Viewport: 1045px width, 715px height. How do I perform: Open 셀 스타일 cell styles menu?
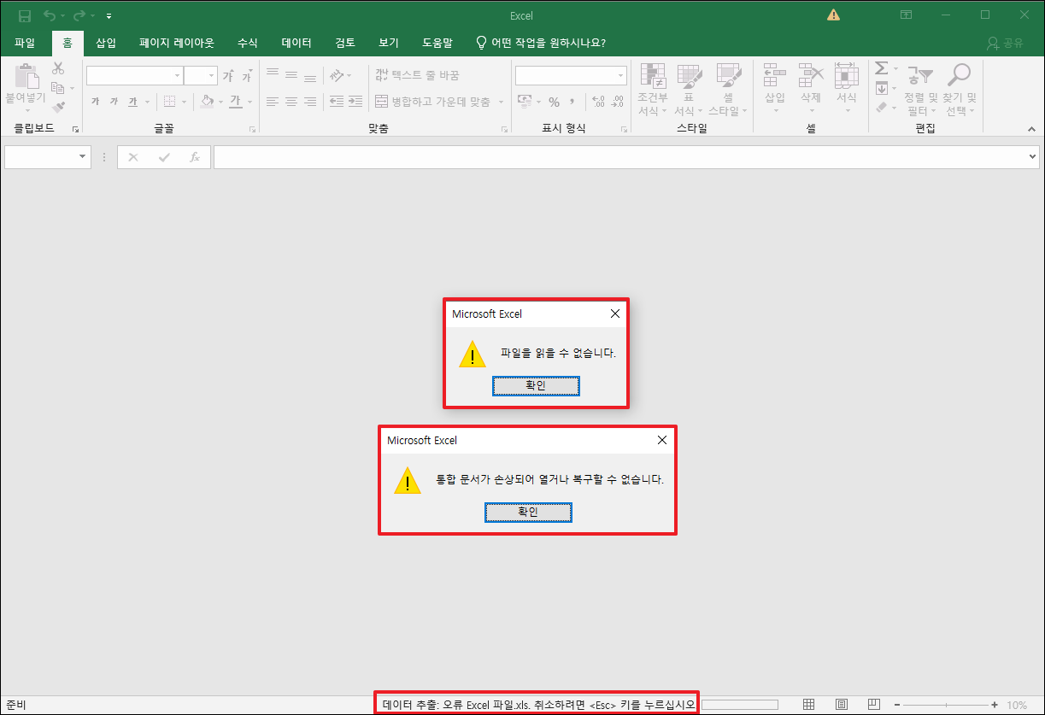pos(728,91)
